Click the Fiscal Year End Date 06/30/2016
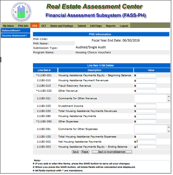This screenshot has width=173, height=175. [116, 40]
